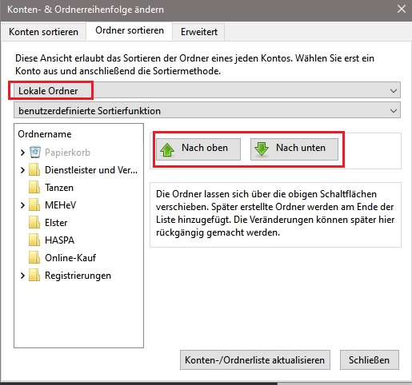Open the Lokale Ordner account dropdown
Image resolution: width=412 pixels, height=385 pixels.
(x=207, y=91)
